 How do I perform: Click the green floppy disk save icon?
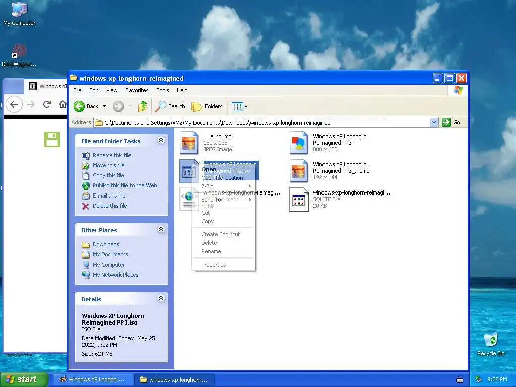[52, 139]
